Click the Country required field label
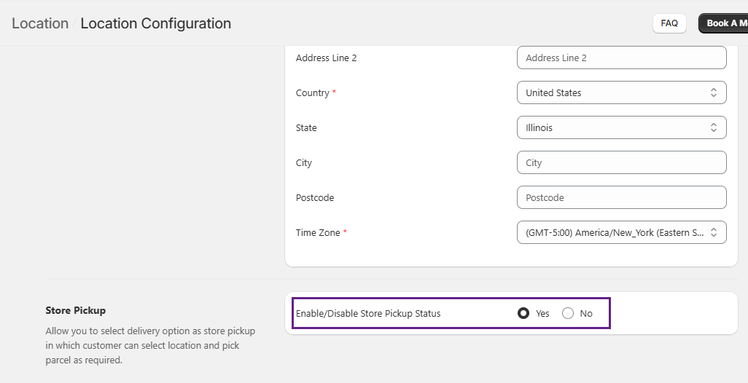The image size is (748, 383). click(x=313, y=93)
